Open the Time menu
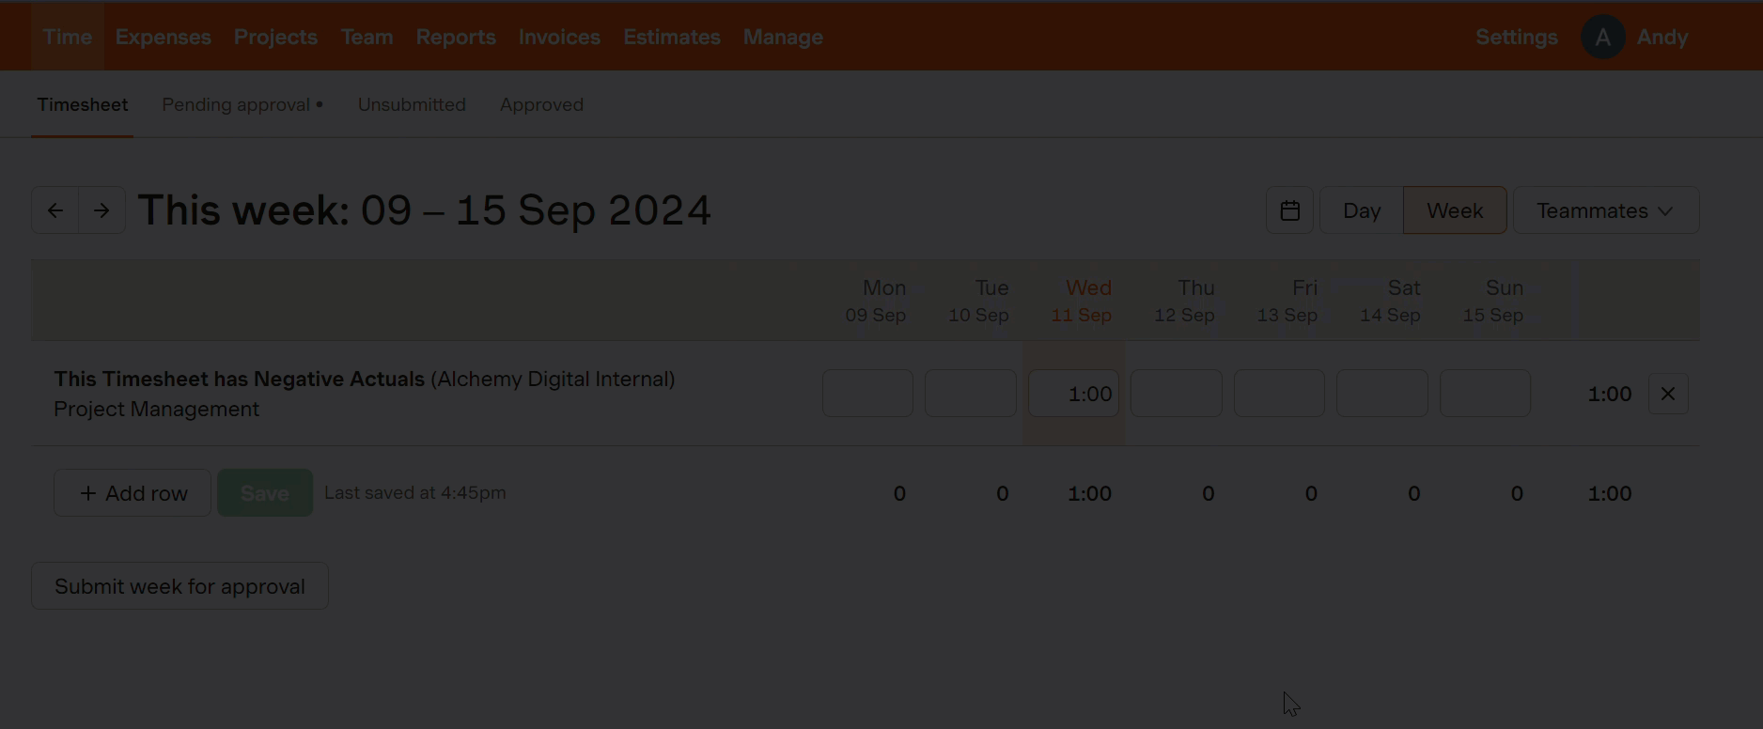This screenshot has height=729, width=1763. [68, 37]
